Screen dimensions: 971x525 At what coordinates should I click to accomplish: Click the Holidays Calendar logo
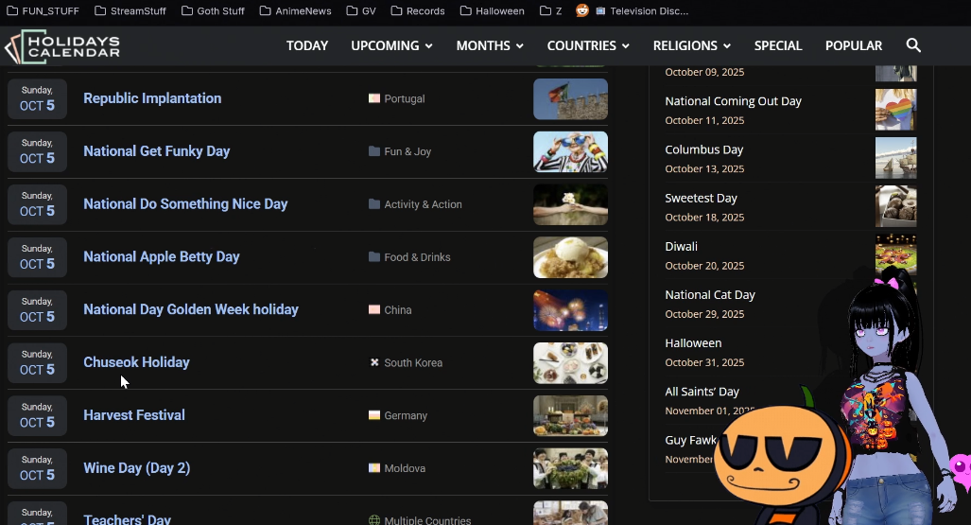[x=62, y=46]
